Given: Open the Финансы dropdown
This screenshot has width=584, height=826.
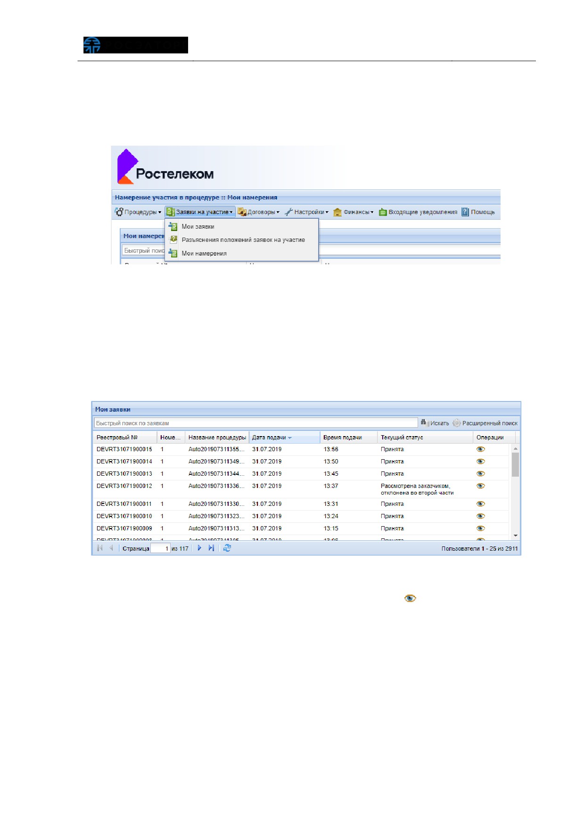Looking at the screenshot, I should coord(354,212).
